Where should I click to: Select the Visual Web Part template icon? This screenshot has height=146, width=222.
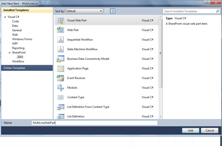pyautogui.click(x=60, y=20)
